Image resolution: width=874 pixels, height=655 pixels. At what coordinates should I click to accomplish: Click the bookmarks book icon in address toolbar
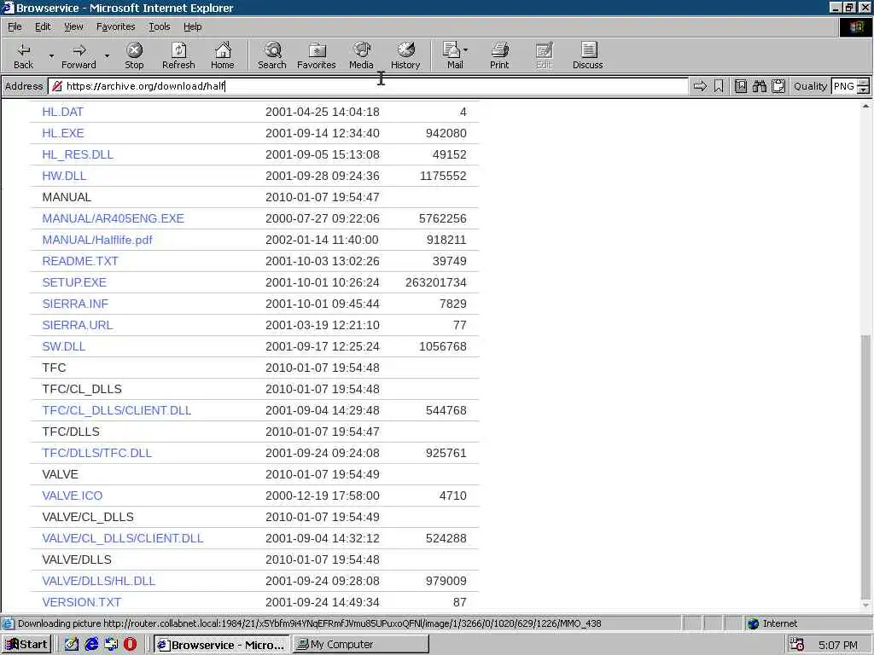[x=741, y=86]
